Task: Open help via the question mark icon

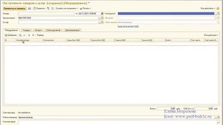Action: pyautogui.click(x=218, y=8)
